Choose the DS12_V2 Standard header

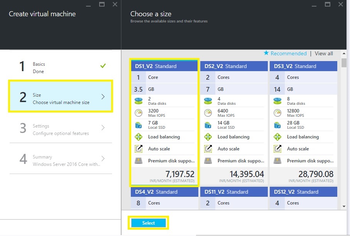tap(303, 192)
